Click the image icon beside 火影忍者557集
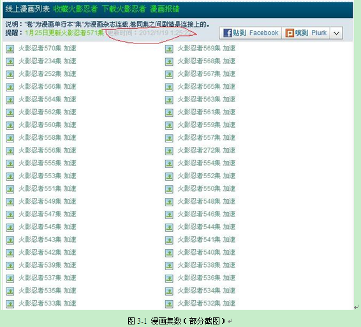Viewport: 361px width, 327px height. [169, 138]
